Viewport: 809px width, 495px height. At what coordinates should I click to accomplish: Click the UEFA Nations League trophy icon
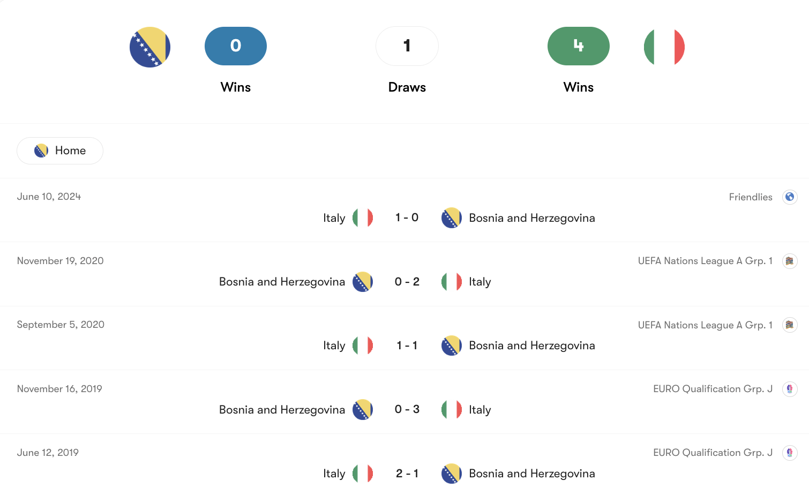click(790, 261)
